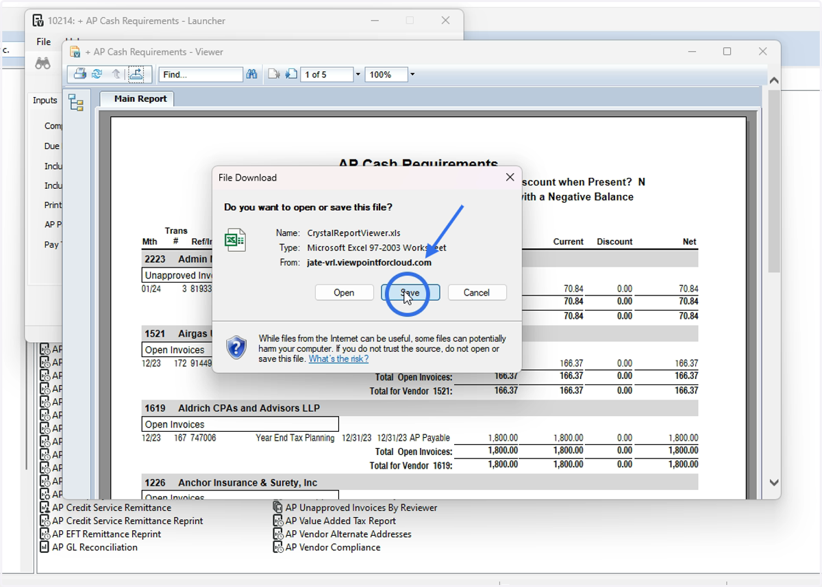Maximize the Viewer window
Viewport: 822px width, 587px height.
point(727,51)
